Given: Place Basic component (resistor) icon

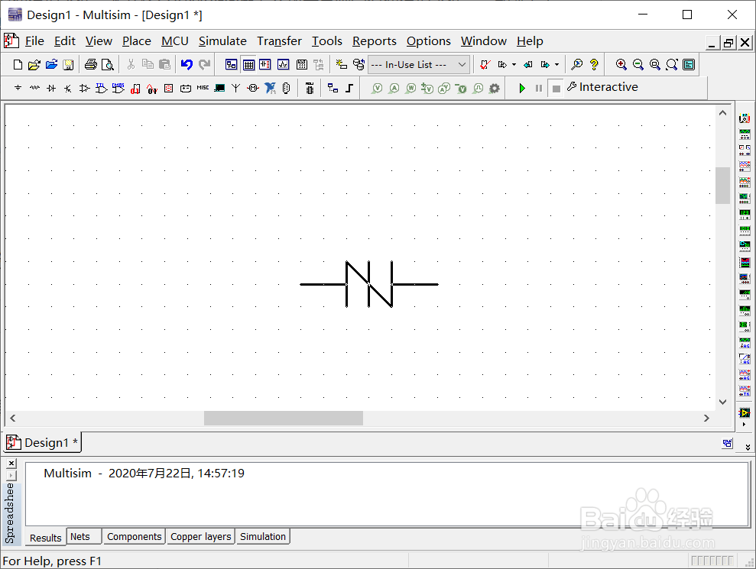Looking at the screenshot, I should point(34,88).
